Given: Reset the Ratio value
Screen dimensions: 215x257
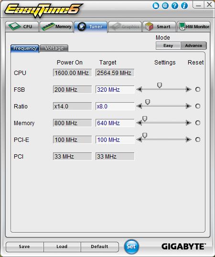Looking at the screenshot, I should (198, 106).
